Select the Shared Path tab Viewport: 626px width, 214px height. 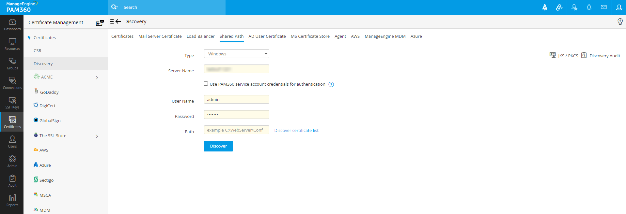232,36
